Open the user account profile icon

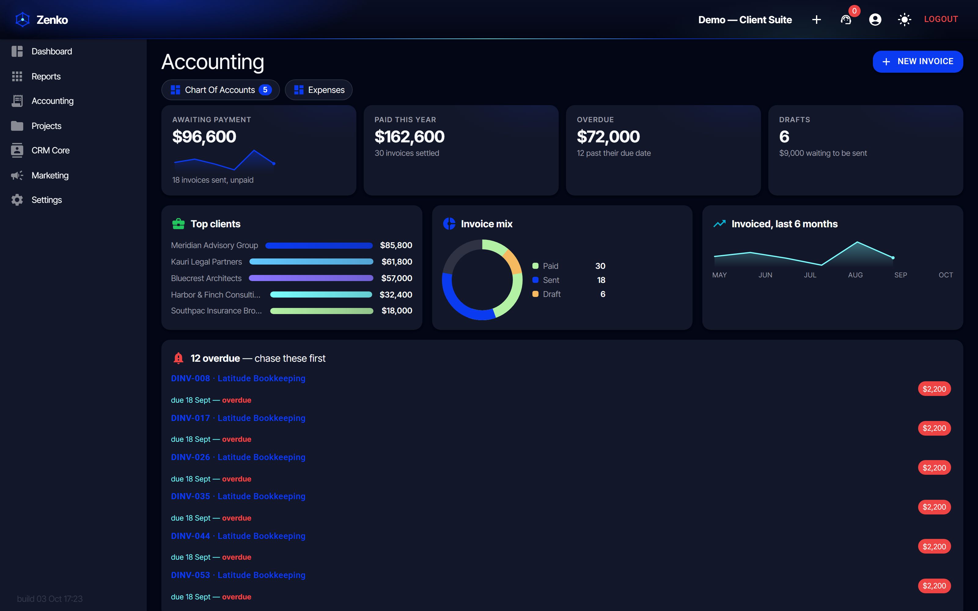tap(875, 19)
